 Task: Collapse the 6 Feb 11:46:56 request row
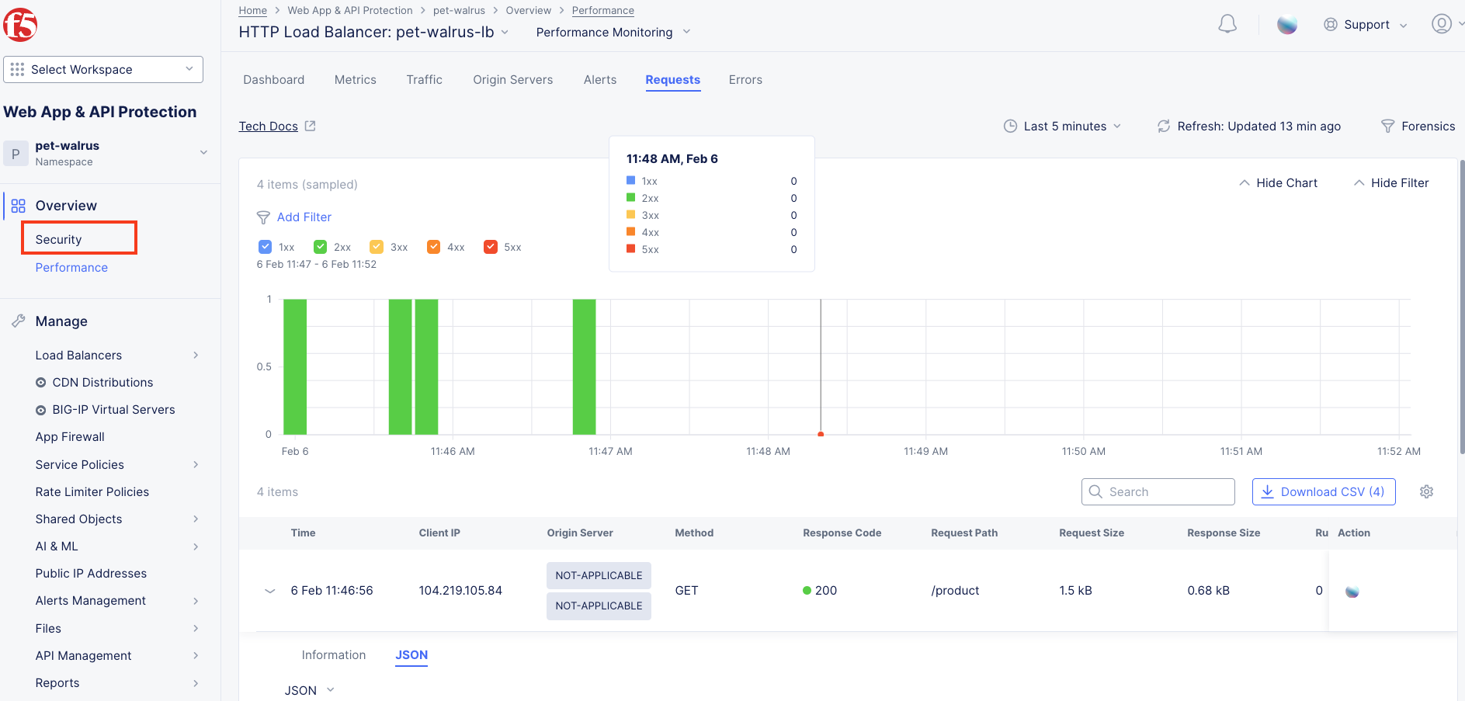[270, 591]
